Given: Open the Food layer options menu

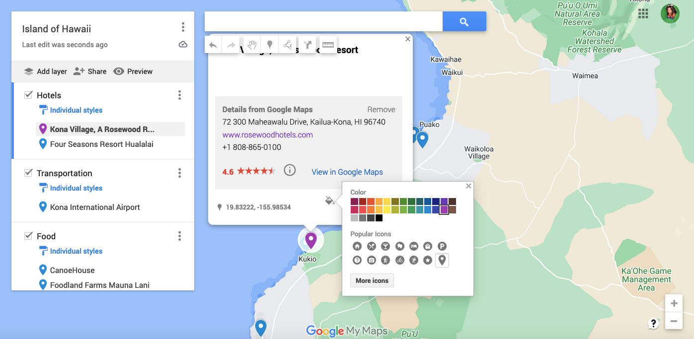Looking at the screenshot, I should 179,236.
